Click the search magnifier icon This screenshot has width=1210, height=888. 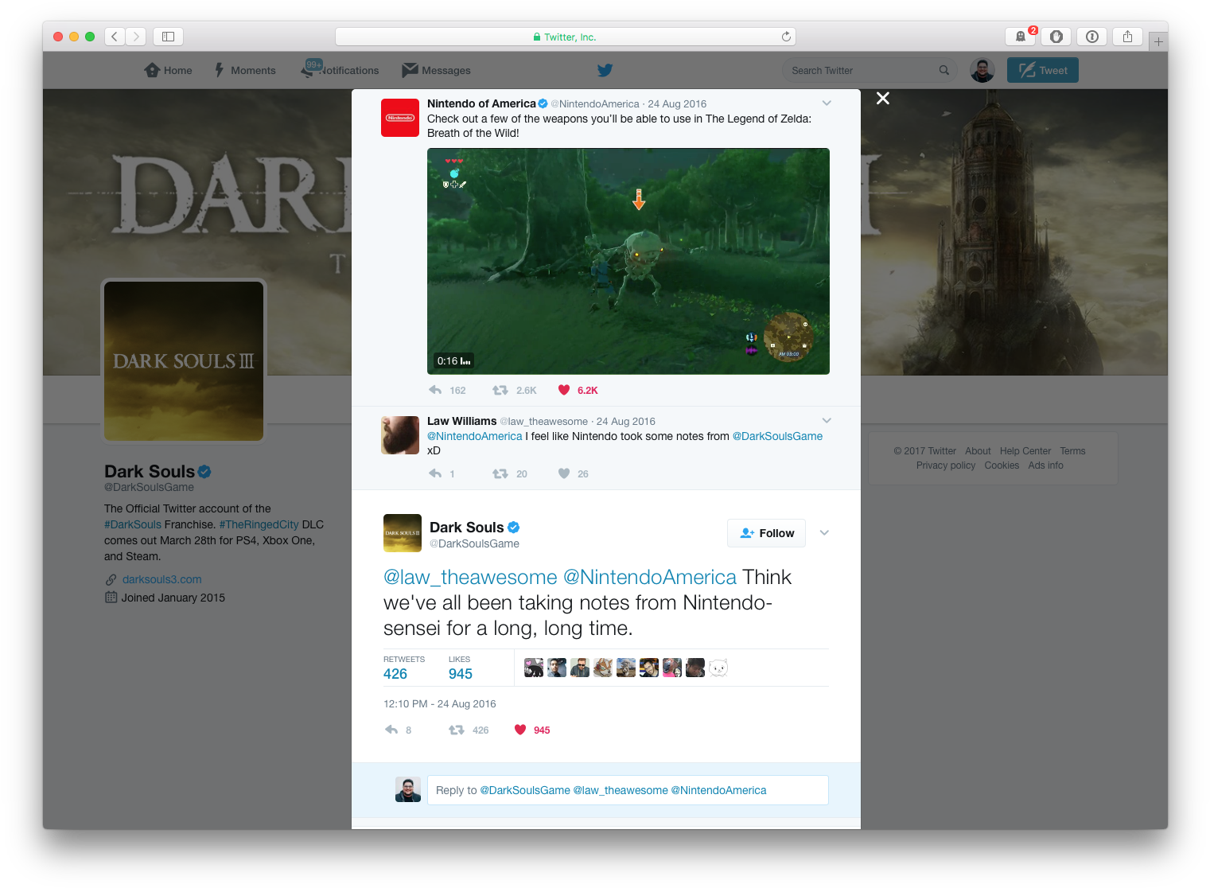click(x=944, y=70)
